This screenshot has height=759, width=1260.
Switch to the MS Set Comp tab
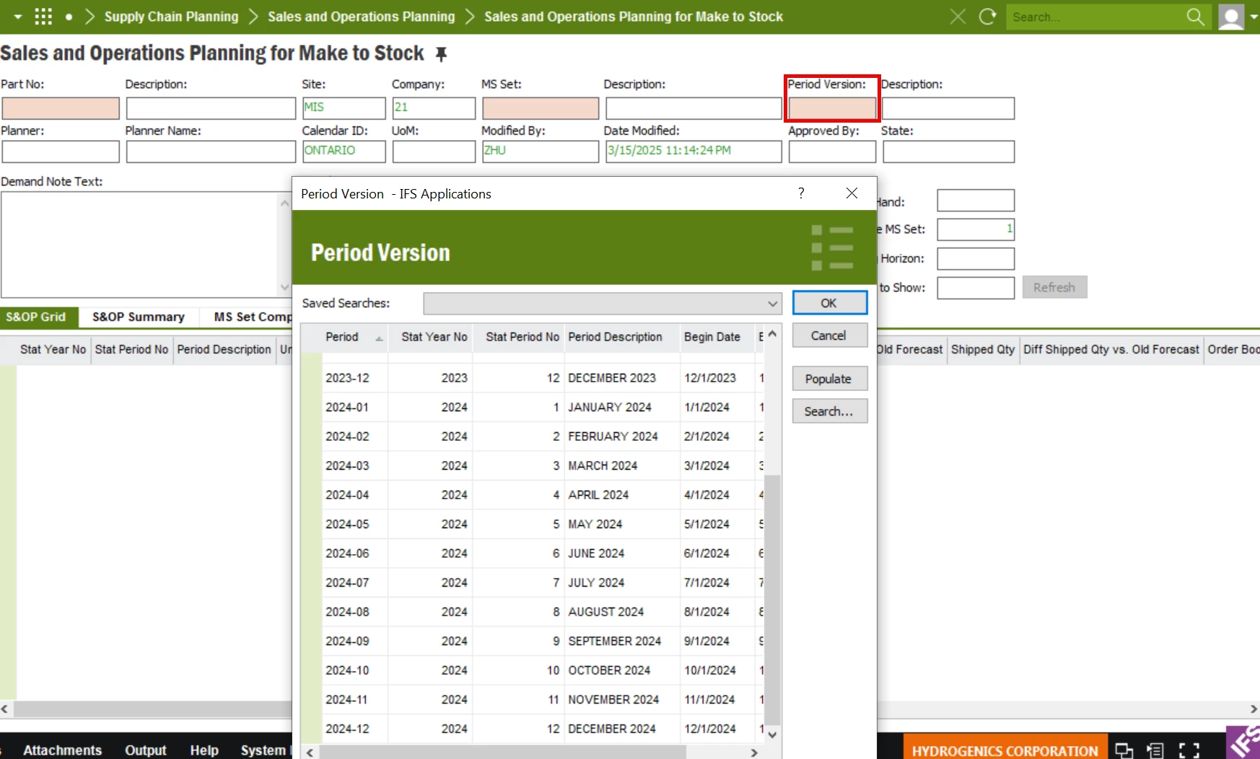pyautogui.click(x=253, y=317)
